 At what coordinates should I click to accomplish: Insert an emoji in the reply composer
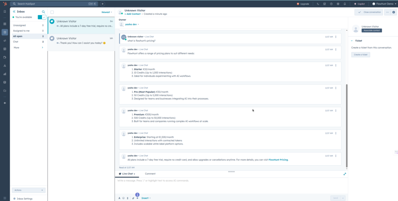123,198
